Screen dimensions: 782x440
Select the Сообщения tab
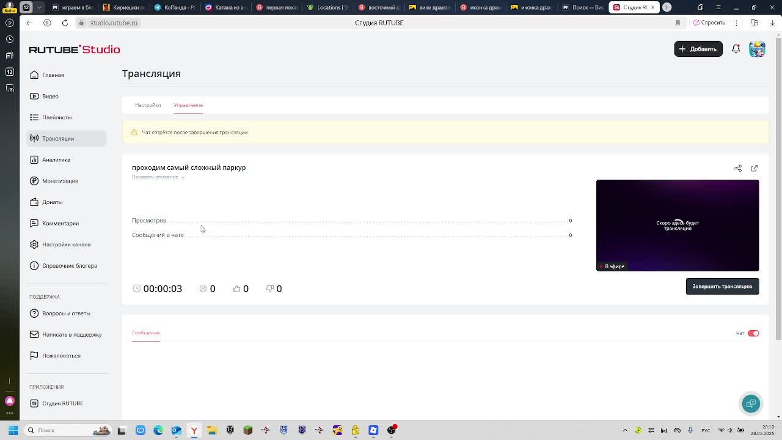145,333
